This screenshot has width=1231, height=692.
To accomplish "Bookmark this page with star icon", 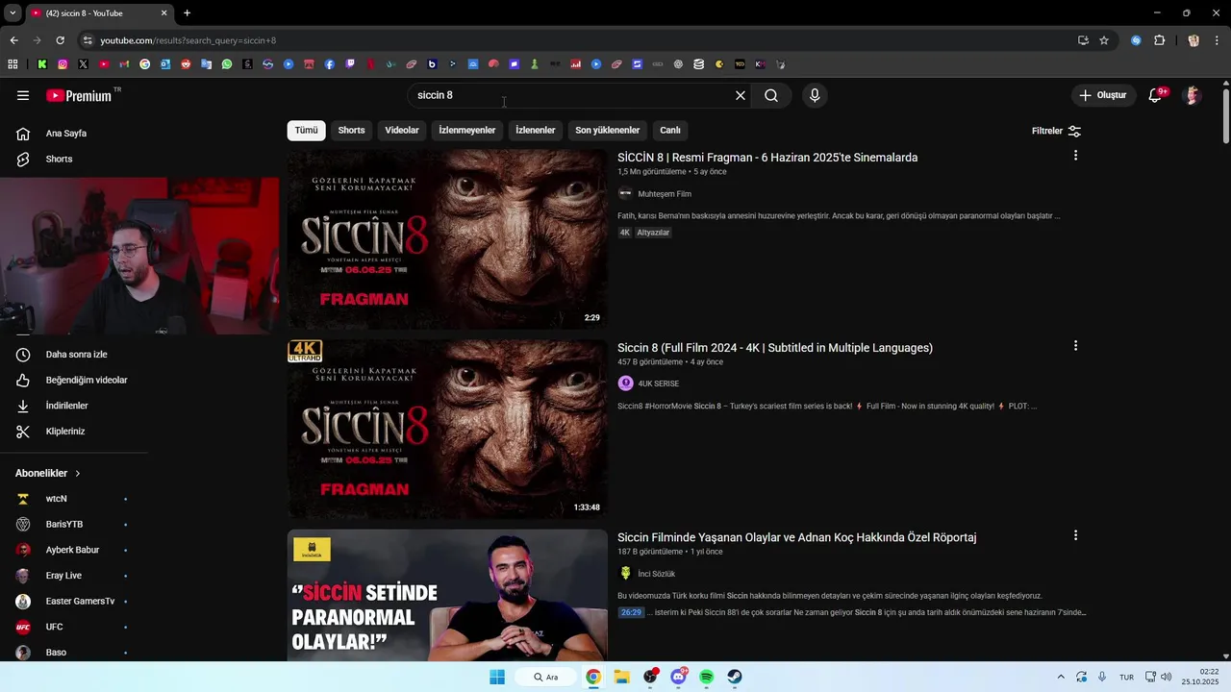I will 1104,40.
